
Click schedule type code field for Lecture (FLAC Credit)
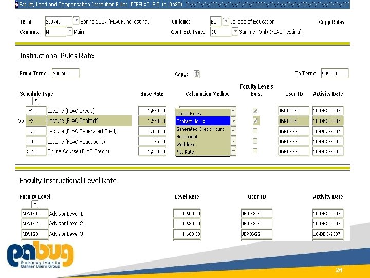36,110
